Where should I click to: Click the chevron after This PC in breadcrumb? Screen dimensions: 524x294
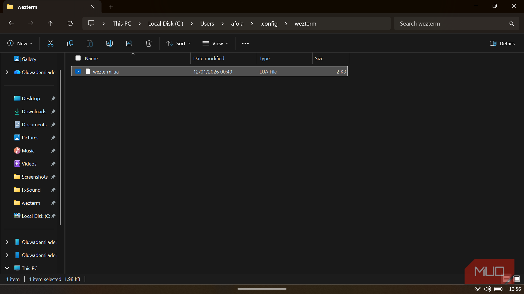[x=139, y=24]
